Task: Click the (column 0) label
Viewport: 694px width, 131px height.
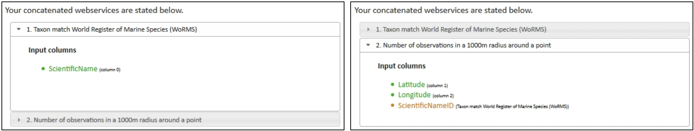Action: point(110,70)
